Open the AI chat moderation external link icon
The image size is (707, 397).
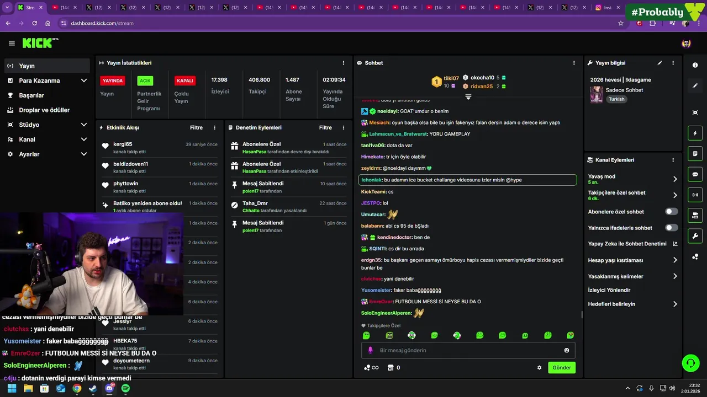pos(675,244)
